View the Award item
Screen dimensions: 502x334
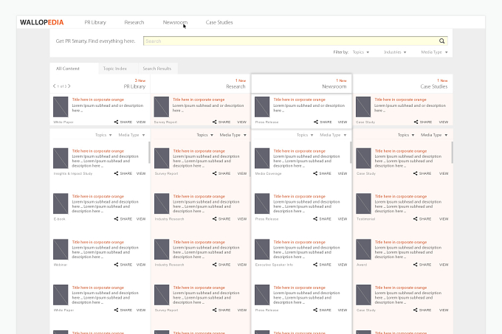[x=444, y=265]
